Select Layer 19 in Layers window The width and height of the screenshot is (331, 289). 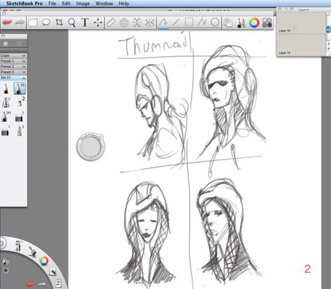(x=301, y=44)
